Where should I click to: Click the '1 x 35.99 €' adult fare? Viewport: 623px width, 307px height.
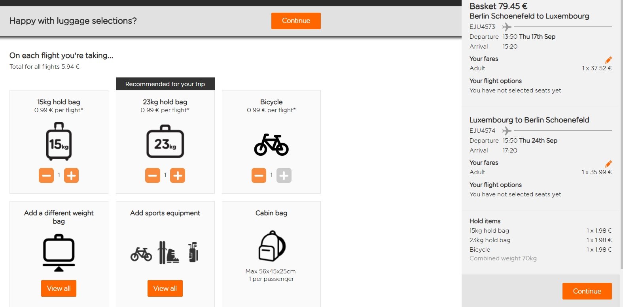coord(597,172)
